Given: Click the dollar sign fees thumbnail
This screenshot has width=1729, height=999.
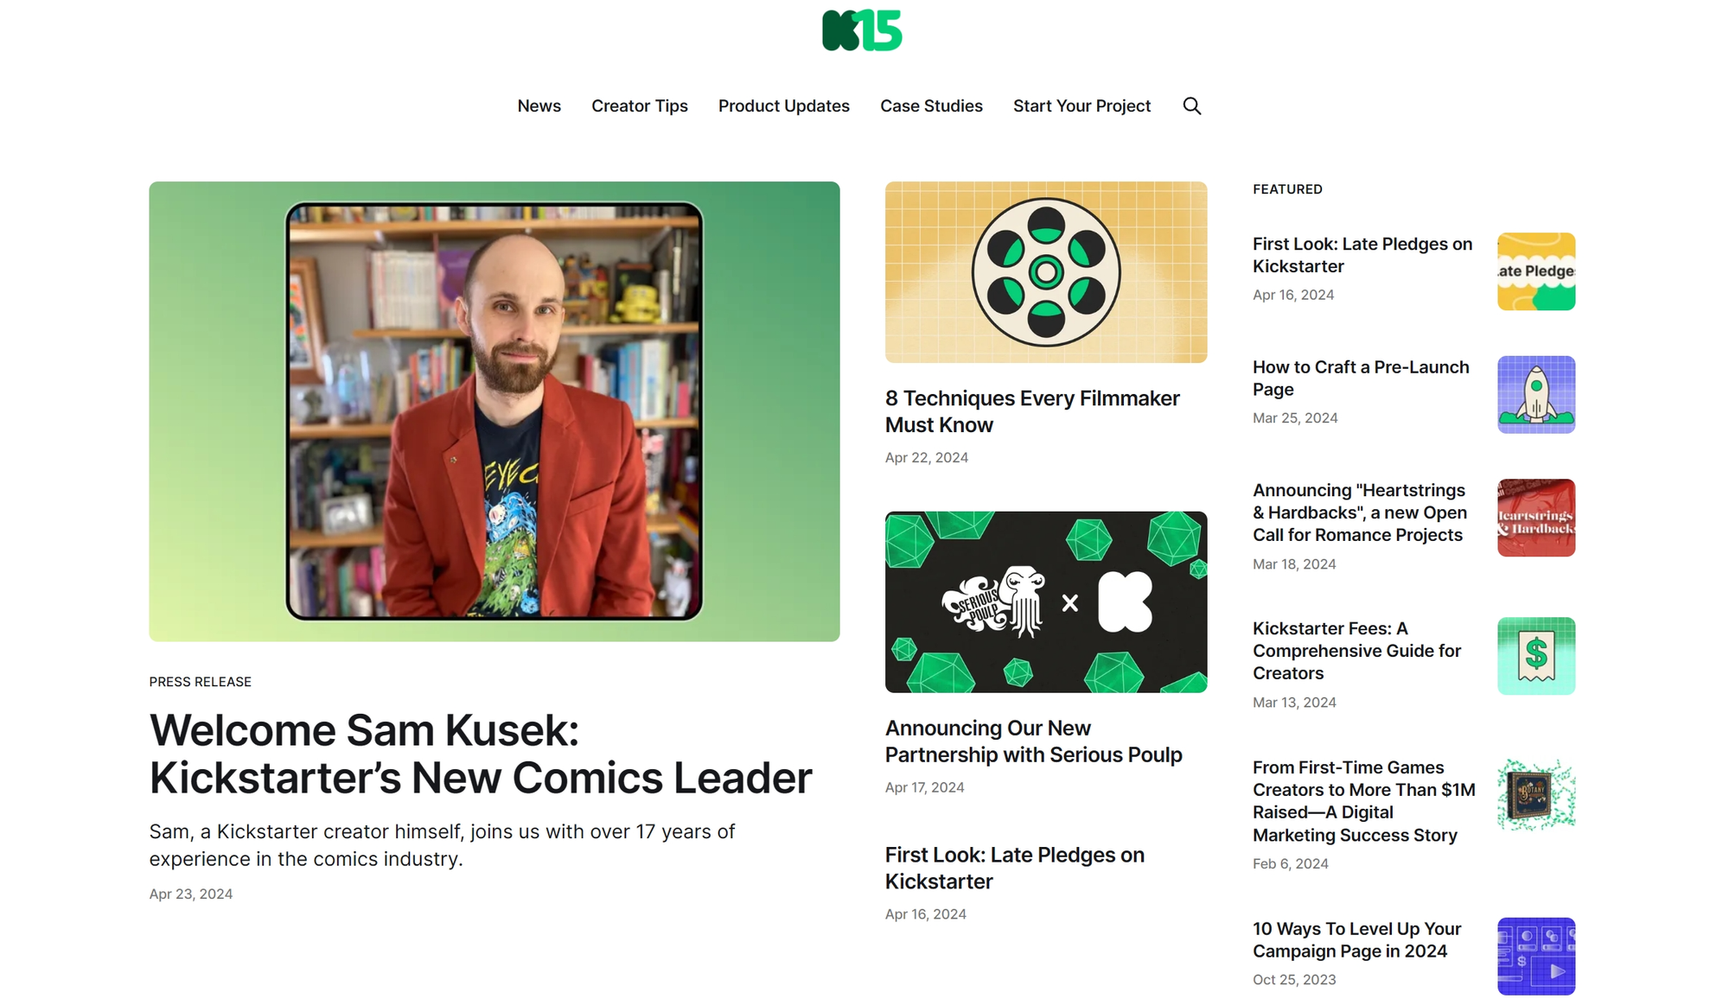Looking at the screenshot, I should tap(1536, 656).
